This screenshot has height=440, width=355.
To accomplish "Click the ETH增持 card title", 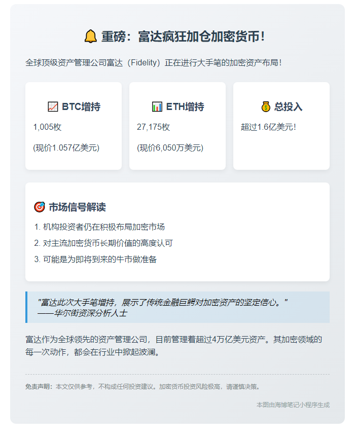I will [185, 106].
